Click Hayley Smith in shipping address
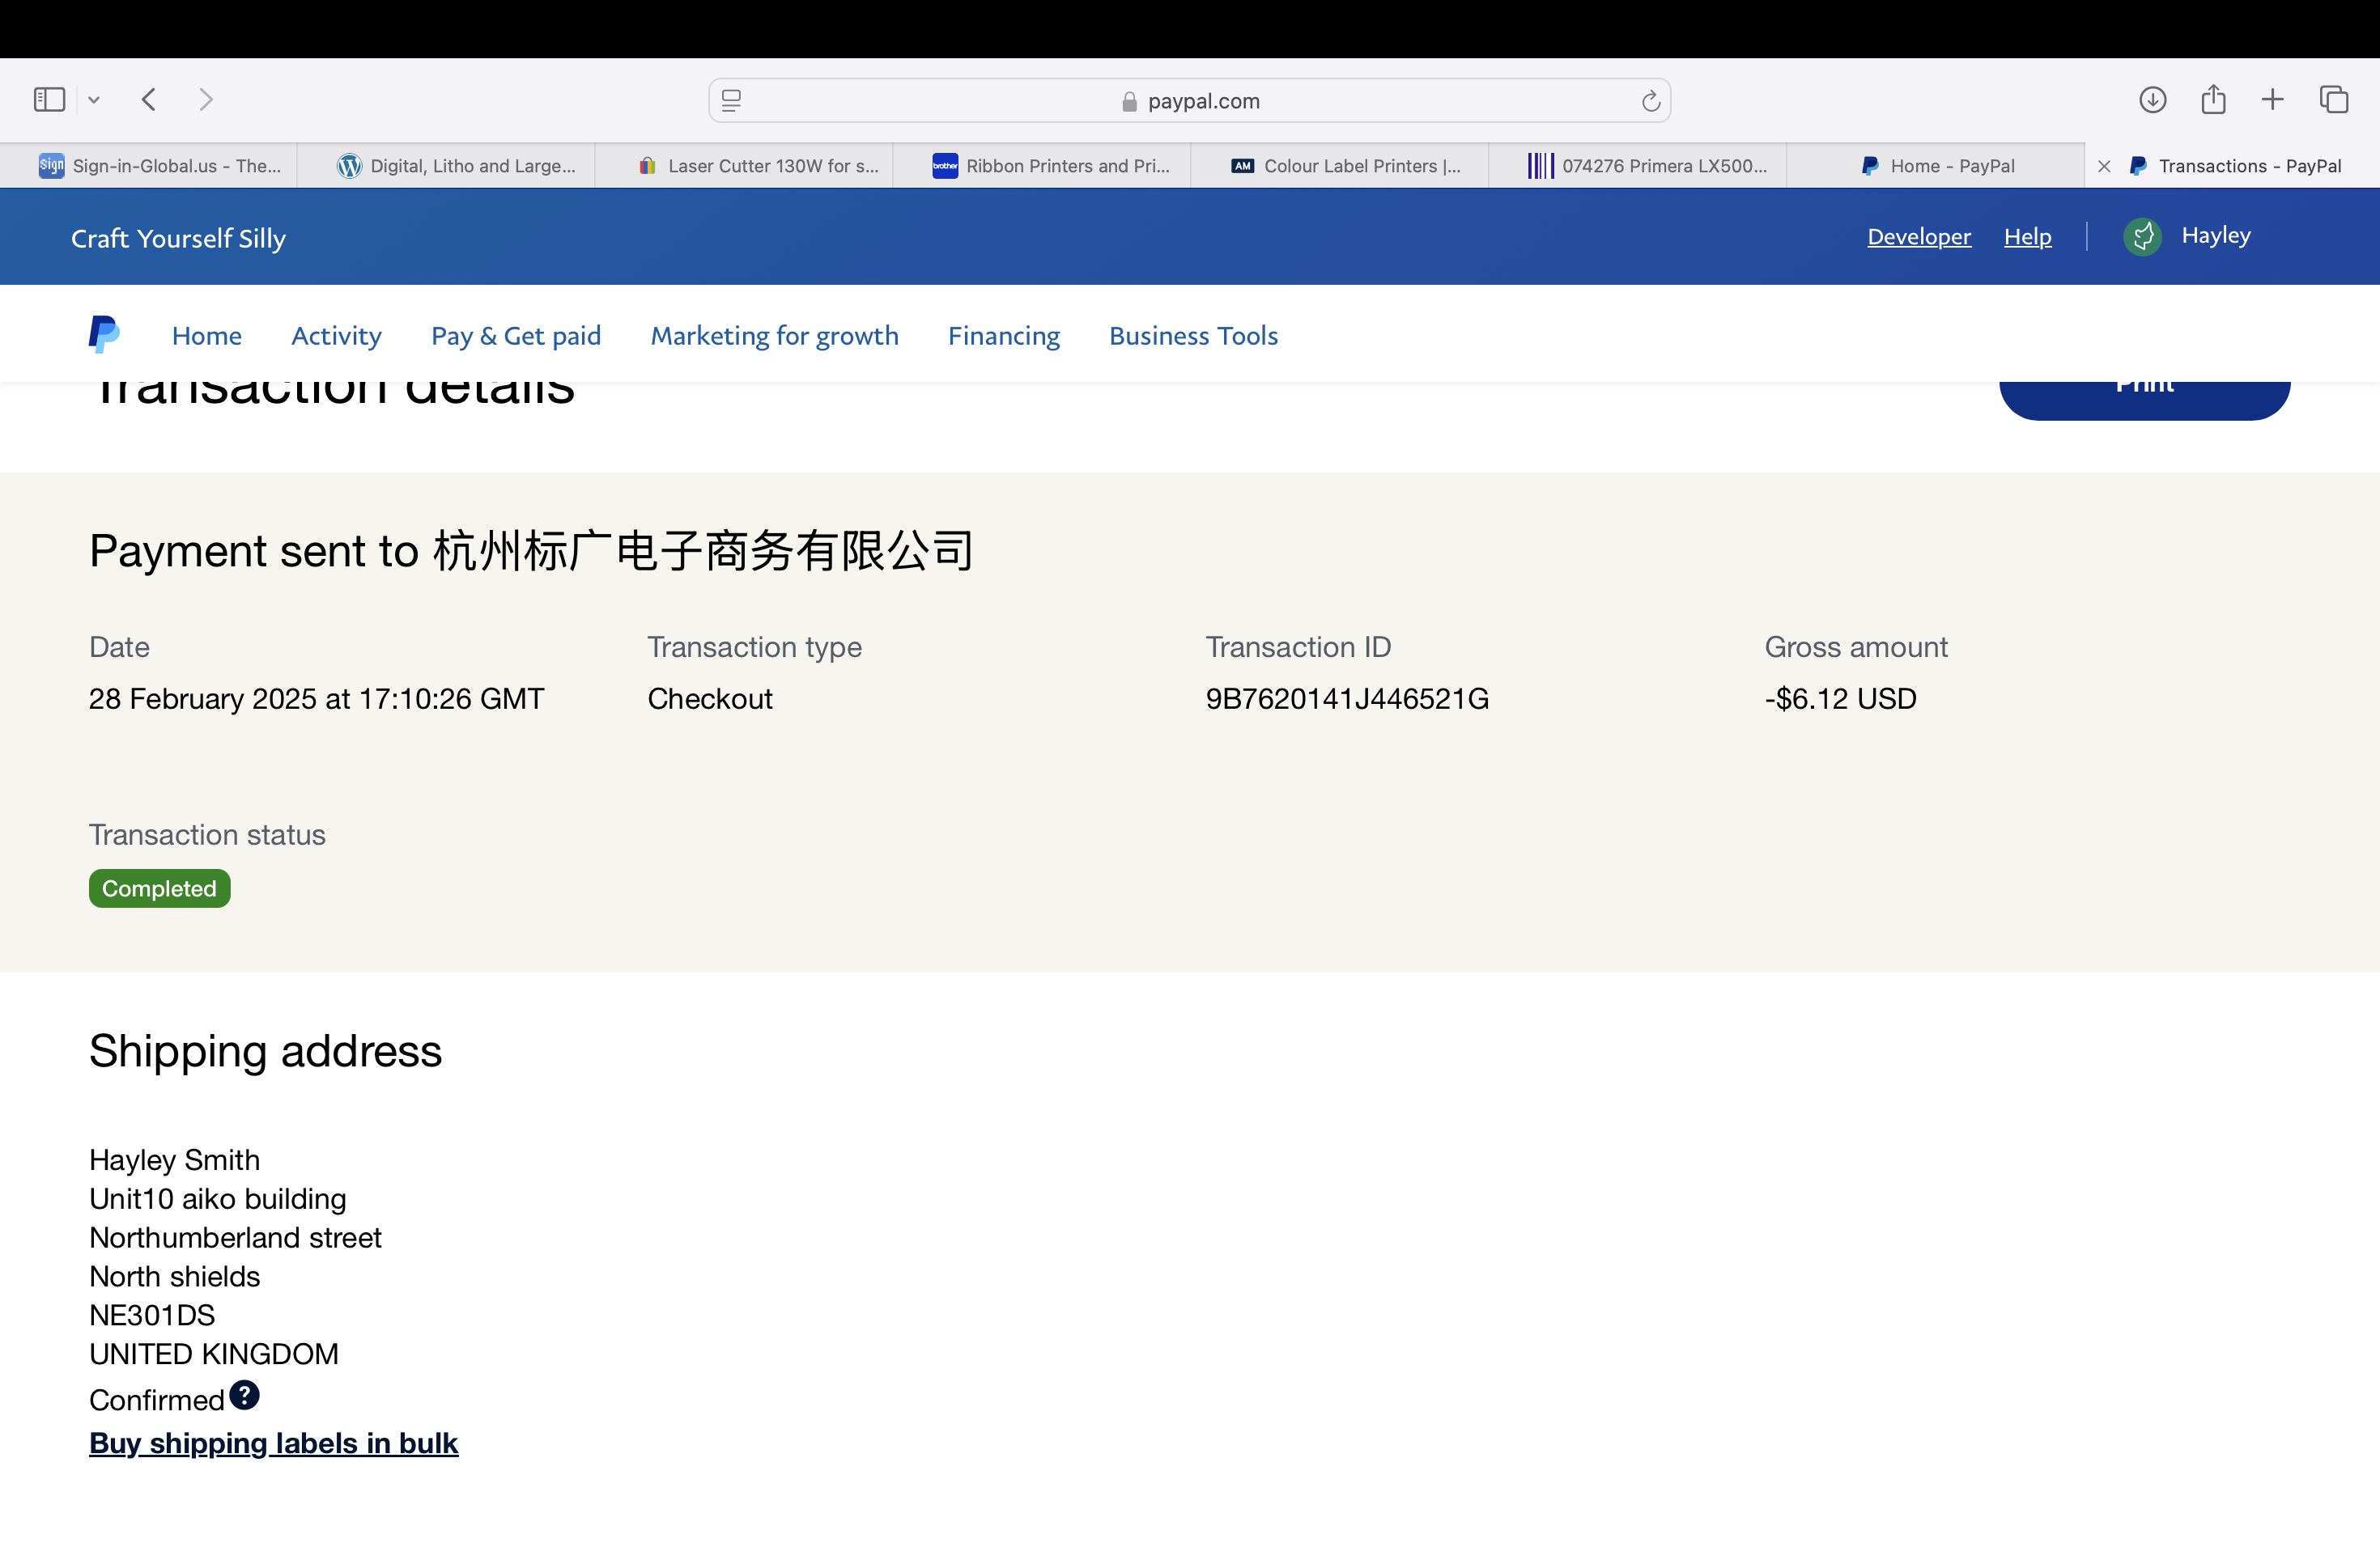 click(x=174, y=1160)
